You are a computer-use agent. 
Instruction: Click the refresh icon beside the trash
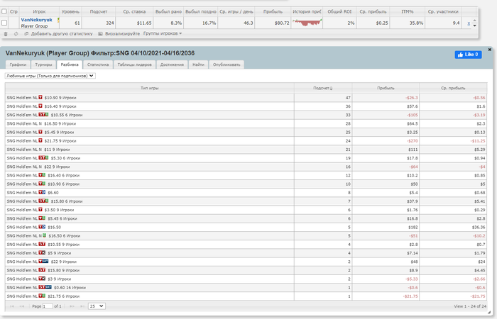[16, 34]
